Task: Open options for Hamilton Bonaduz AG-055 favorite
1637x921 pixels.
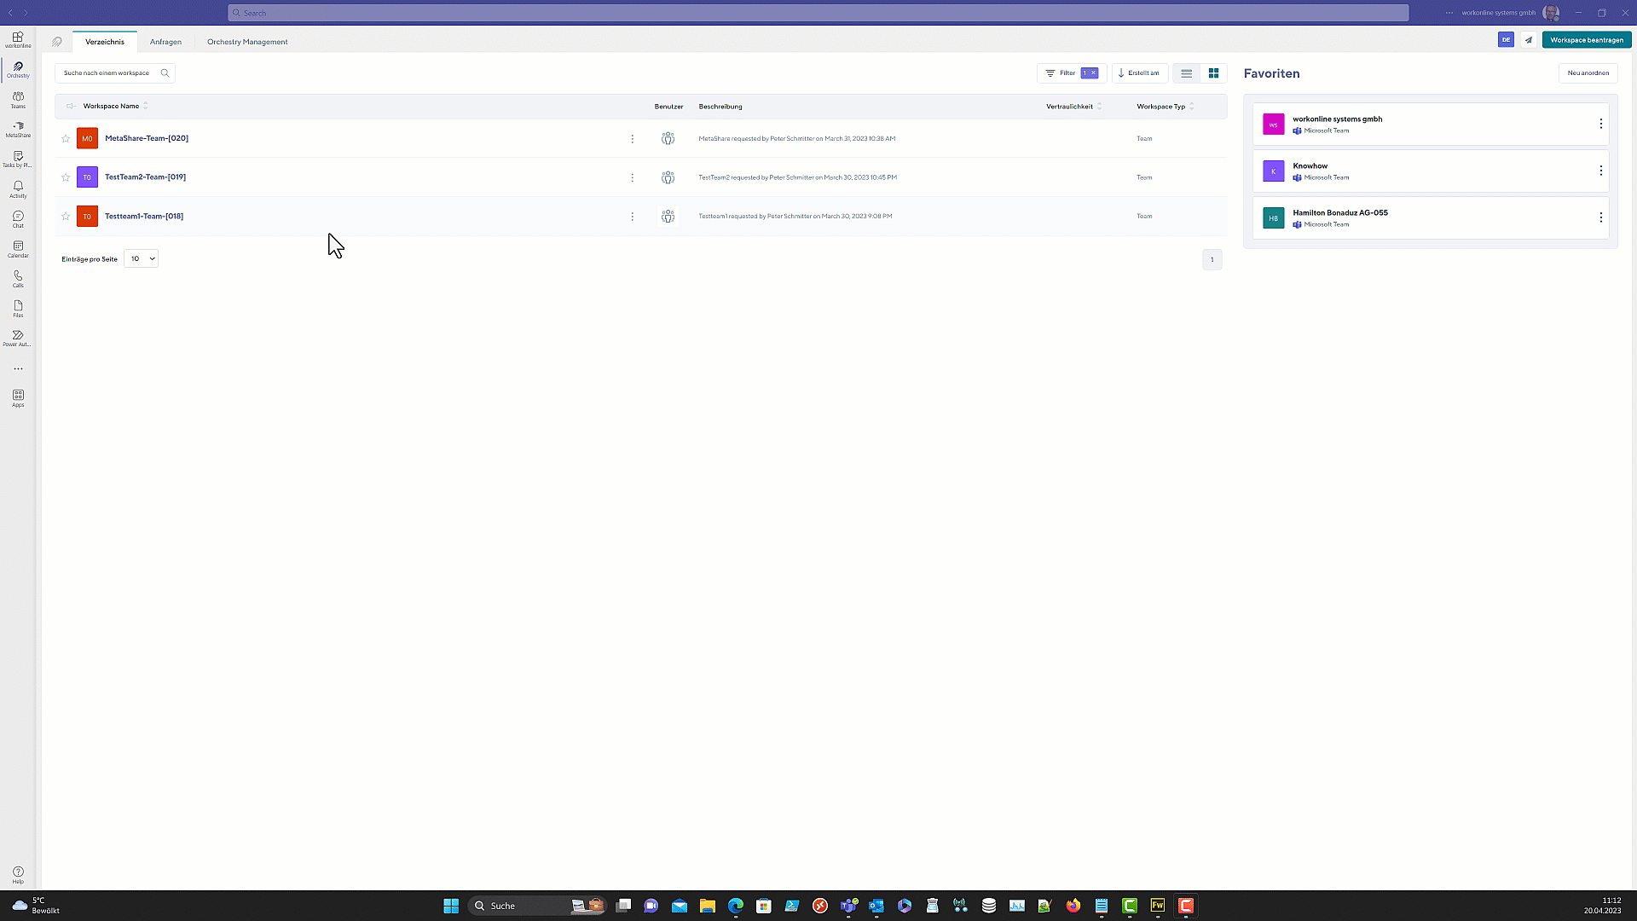Action: click(1600, 217)
